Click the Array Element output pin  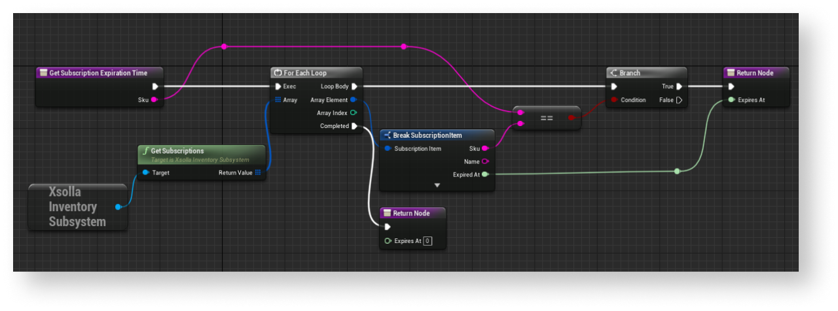pyautogui.click(x=354, y=100)
